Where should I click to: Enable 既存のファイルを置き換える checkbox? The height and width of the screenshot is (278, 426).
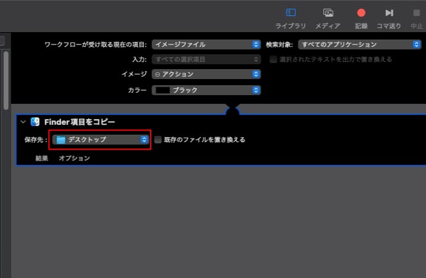158,140
